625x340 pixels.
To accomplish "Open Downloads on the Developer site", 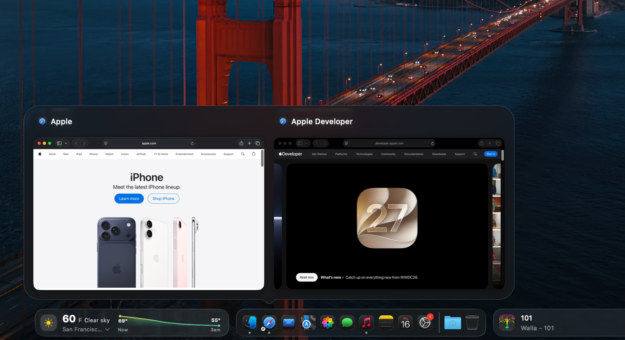I will [x=439, y=154].
